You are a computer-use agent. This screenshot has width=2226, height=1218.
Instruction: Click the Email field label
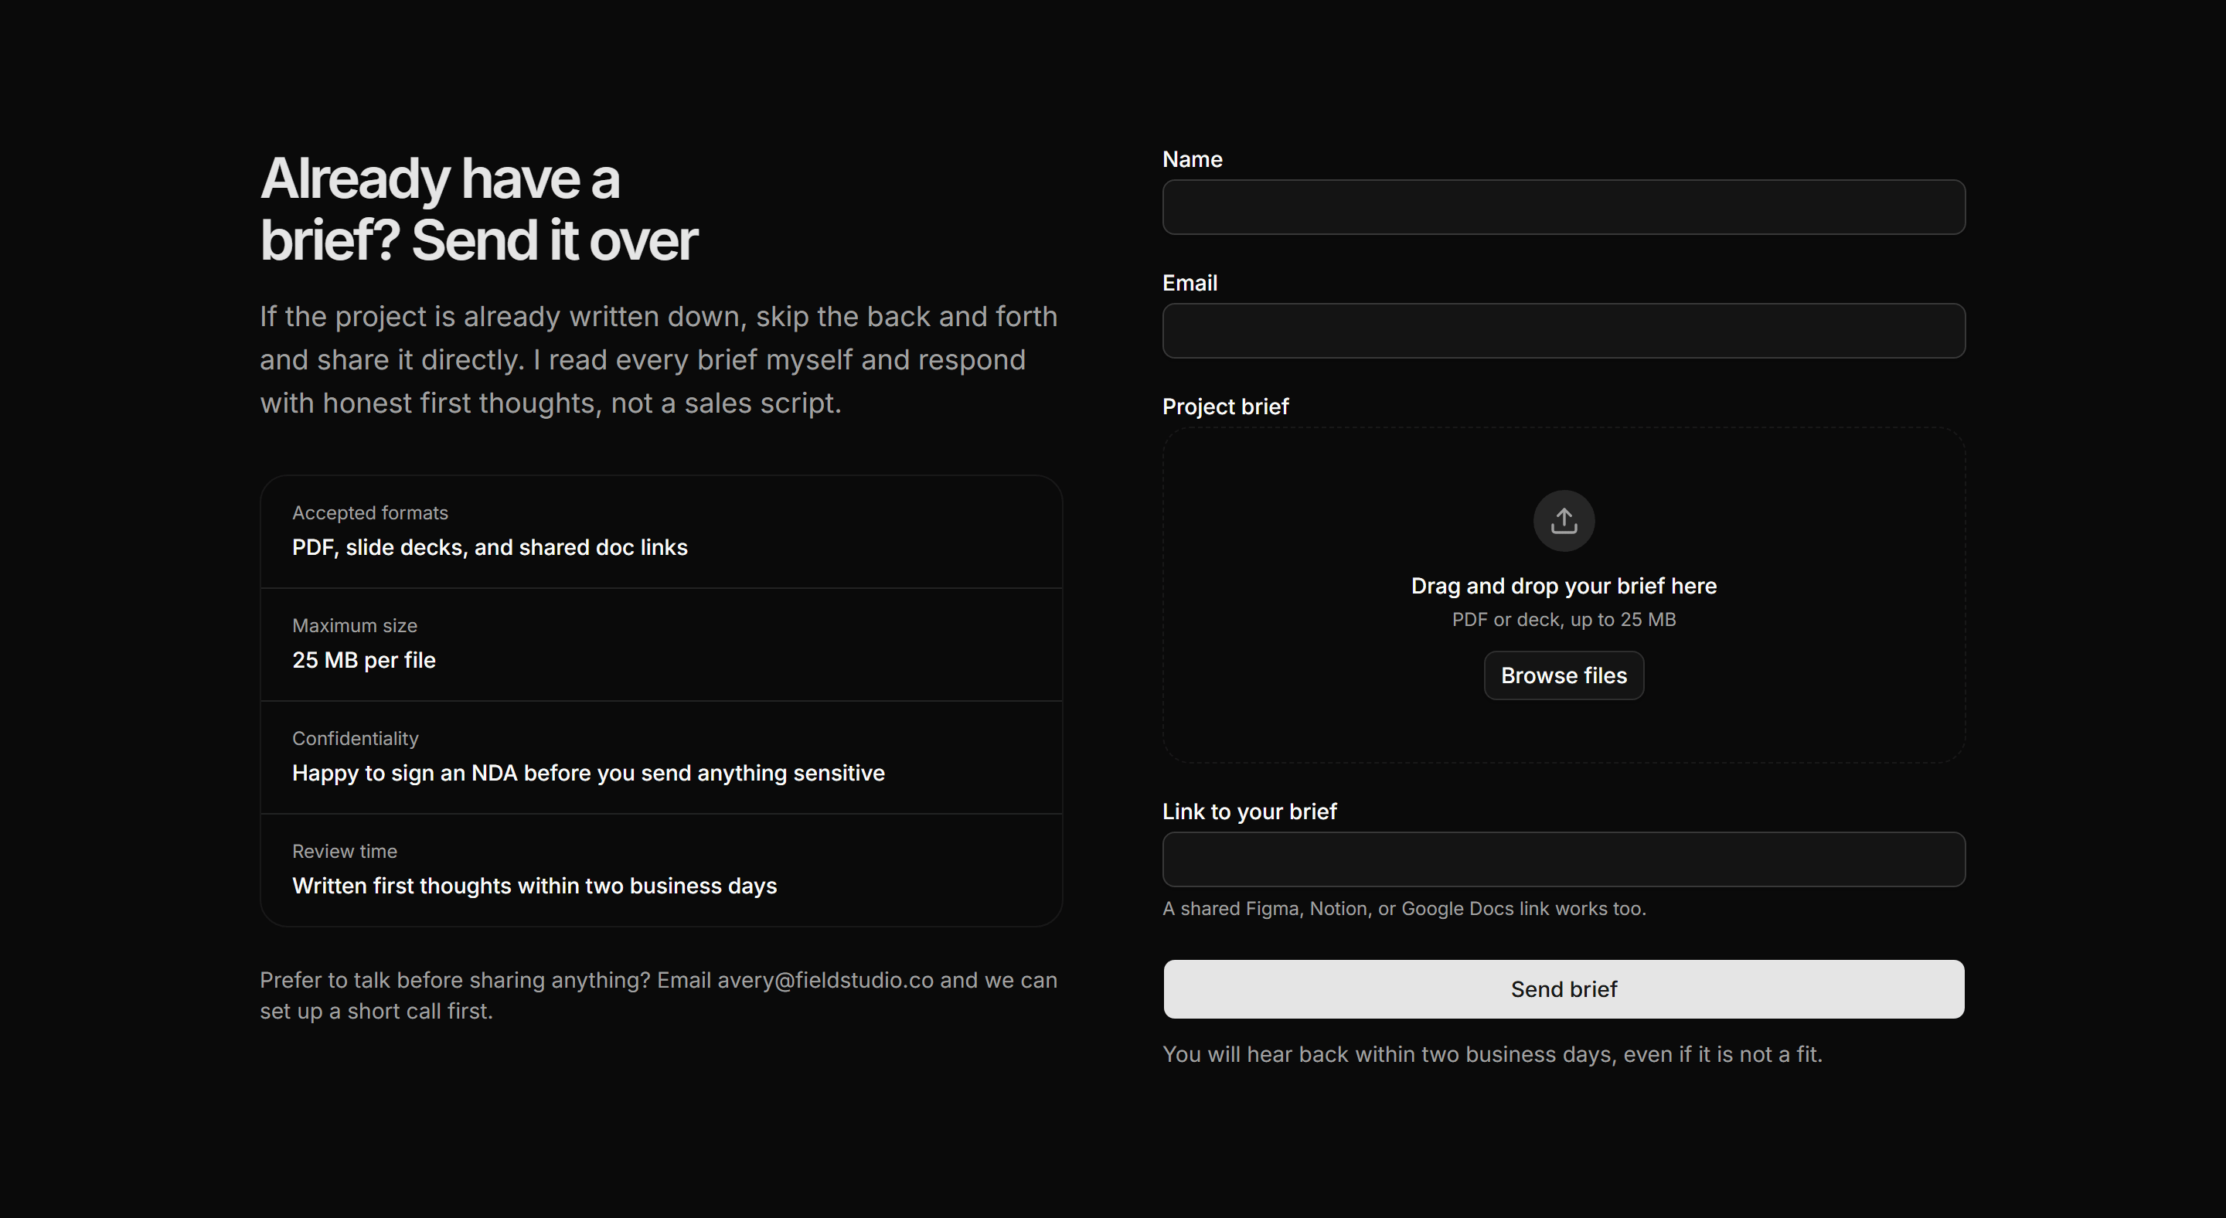coord(1189,282)
